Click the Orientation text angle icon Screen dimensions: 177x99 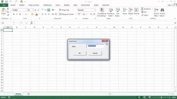53,10
